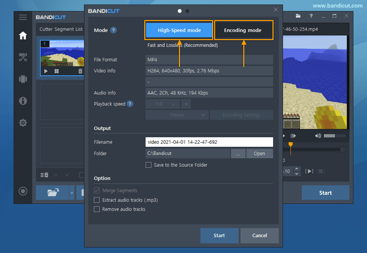367x253 pixels.
Task: Open the output folder
Action: (259, 153)
